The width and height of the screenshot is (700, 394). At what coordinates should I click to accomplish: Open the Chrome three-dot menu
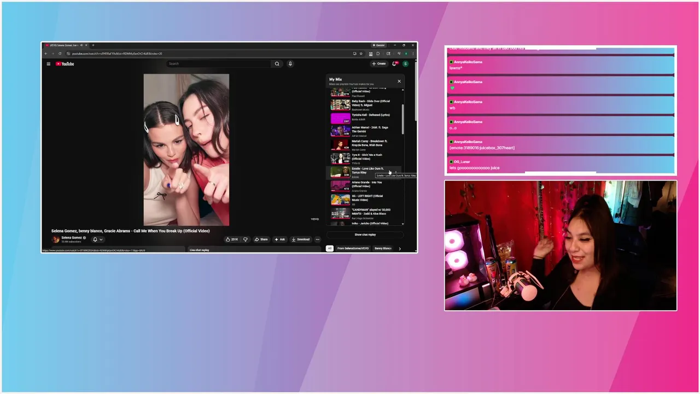[x=413, y=54]
